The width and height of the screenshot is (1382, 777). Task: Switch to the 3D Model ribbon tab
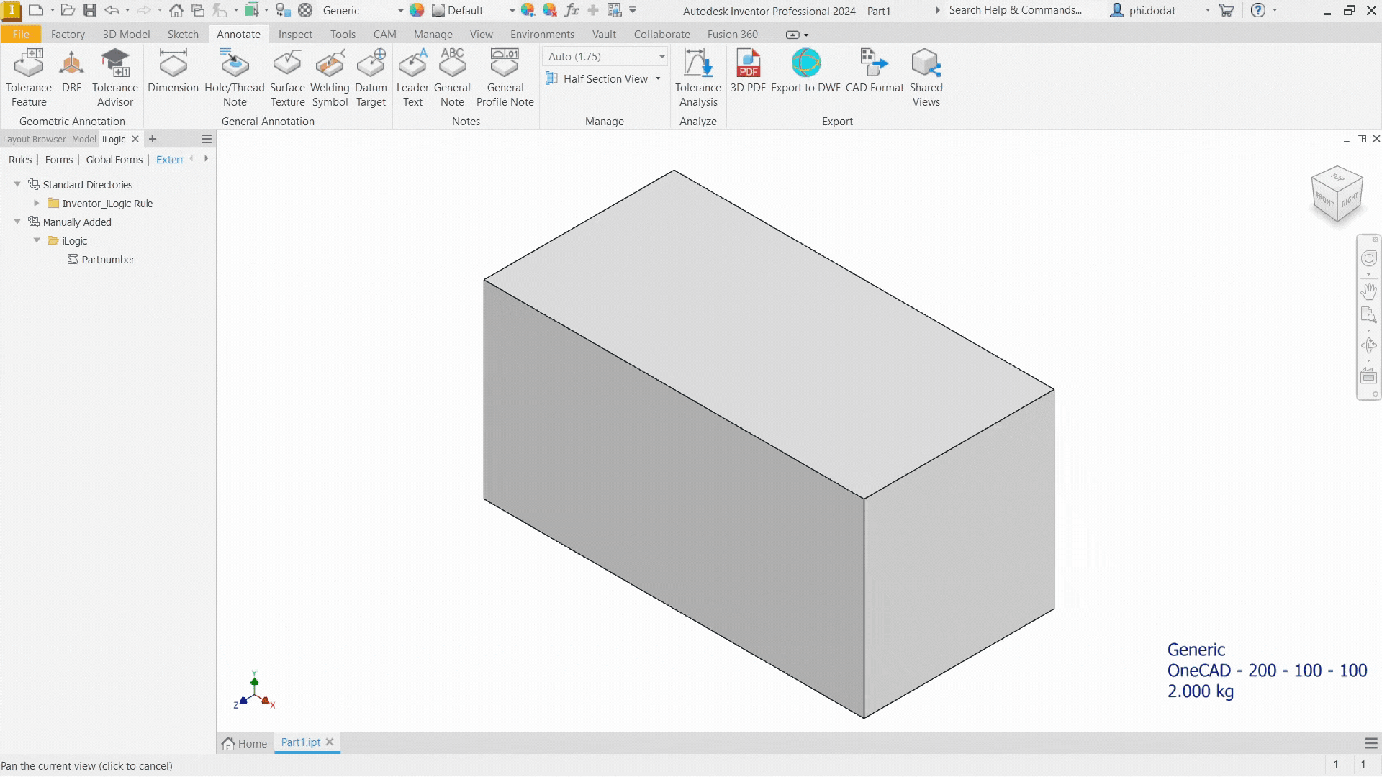point(126,35)
